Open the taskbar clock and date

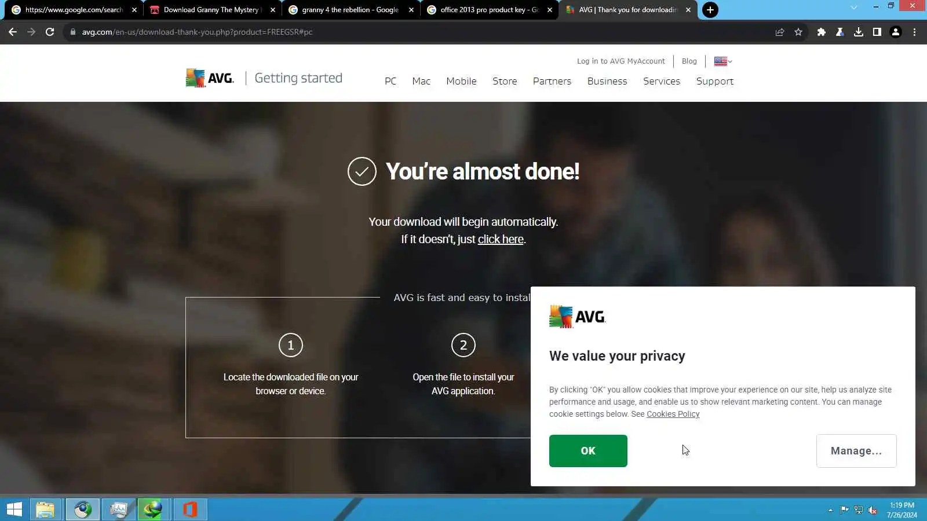coord(902,510)
